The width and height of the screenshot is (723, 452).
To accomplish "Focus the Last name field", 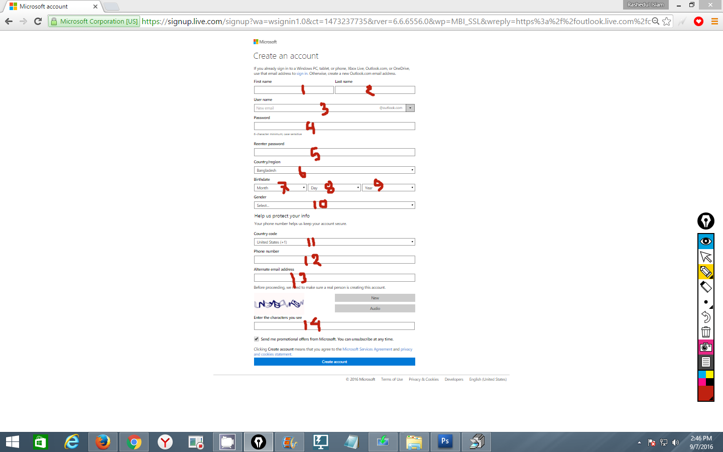I will pos(375,90).
